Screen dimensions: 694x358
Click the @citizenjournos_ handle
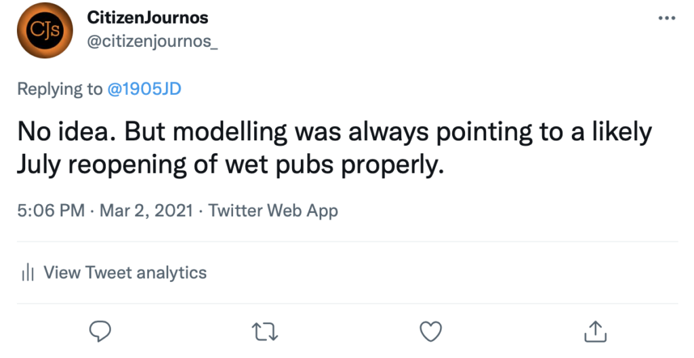[x=152, y=41]
